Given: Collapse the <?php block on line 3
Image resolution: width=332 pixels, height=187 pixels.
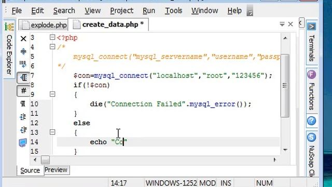Looking at the screenshot, I should point(52,37).
